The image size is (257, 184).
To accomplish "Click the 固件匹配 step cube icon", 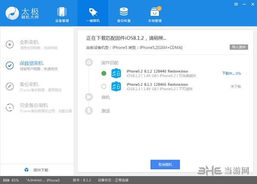I will (89, 62).
